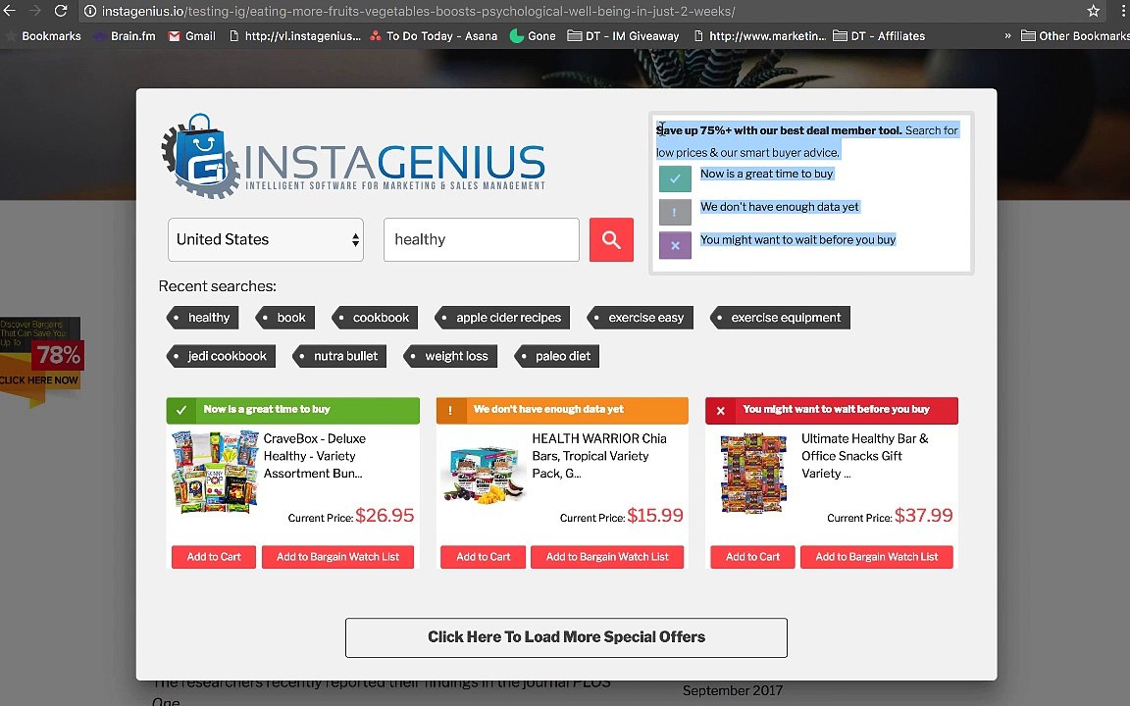Add Ultimate Healthy Bar snacks to cart
The image size is (1130, 706).
[752, 557]
